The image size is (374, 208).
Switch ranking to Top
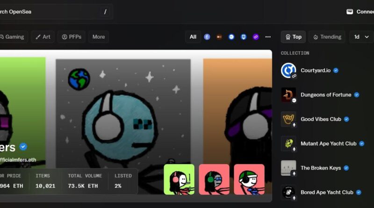coord(293,37)
